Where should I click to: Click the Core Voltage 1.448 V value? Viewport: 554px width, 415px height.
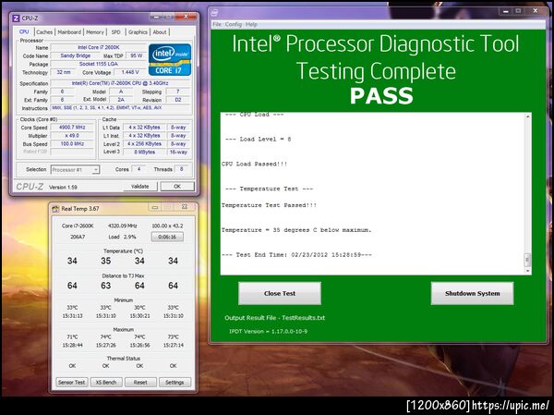[130, 72]
